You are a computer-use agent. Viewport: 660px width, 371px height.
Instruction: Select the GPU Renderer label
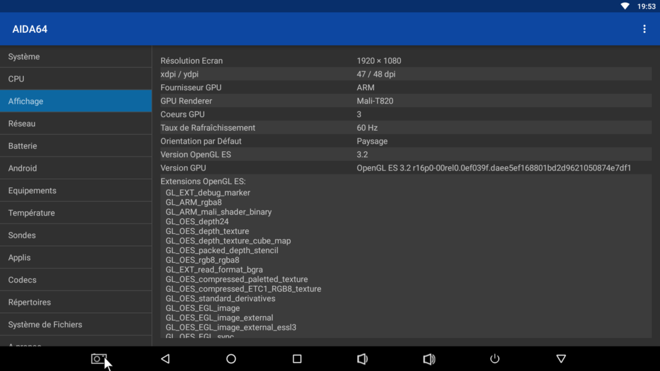186,101
